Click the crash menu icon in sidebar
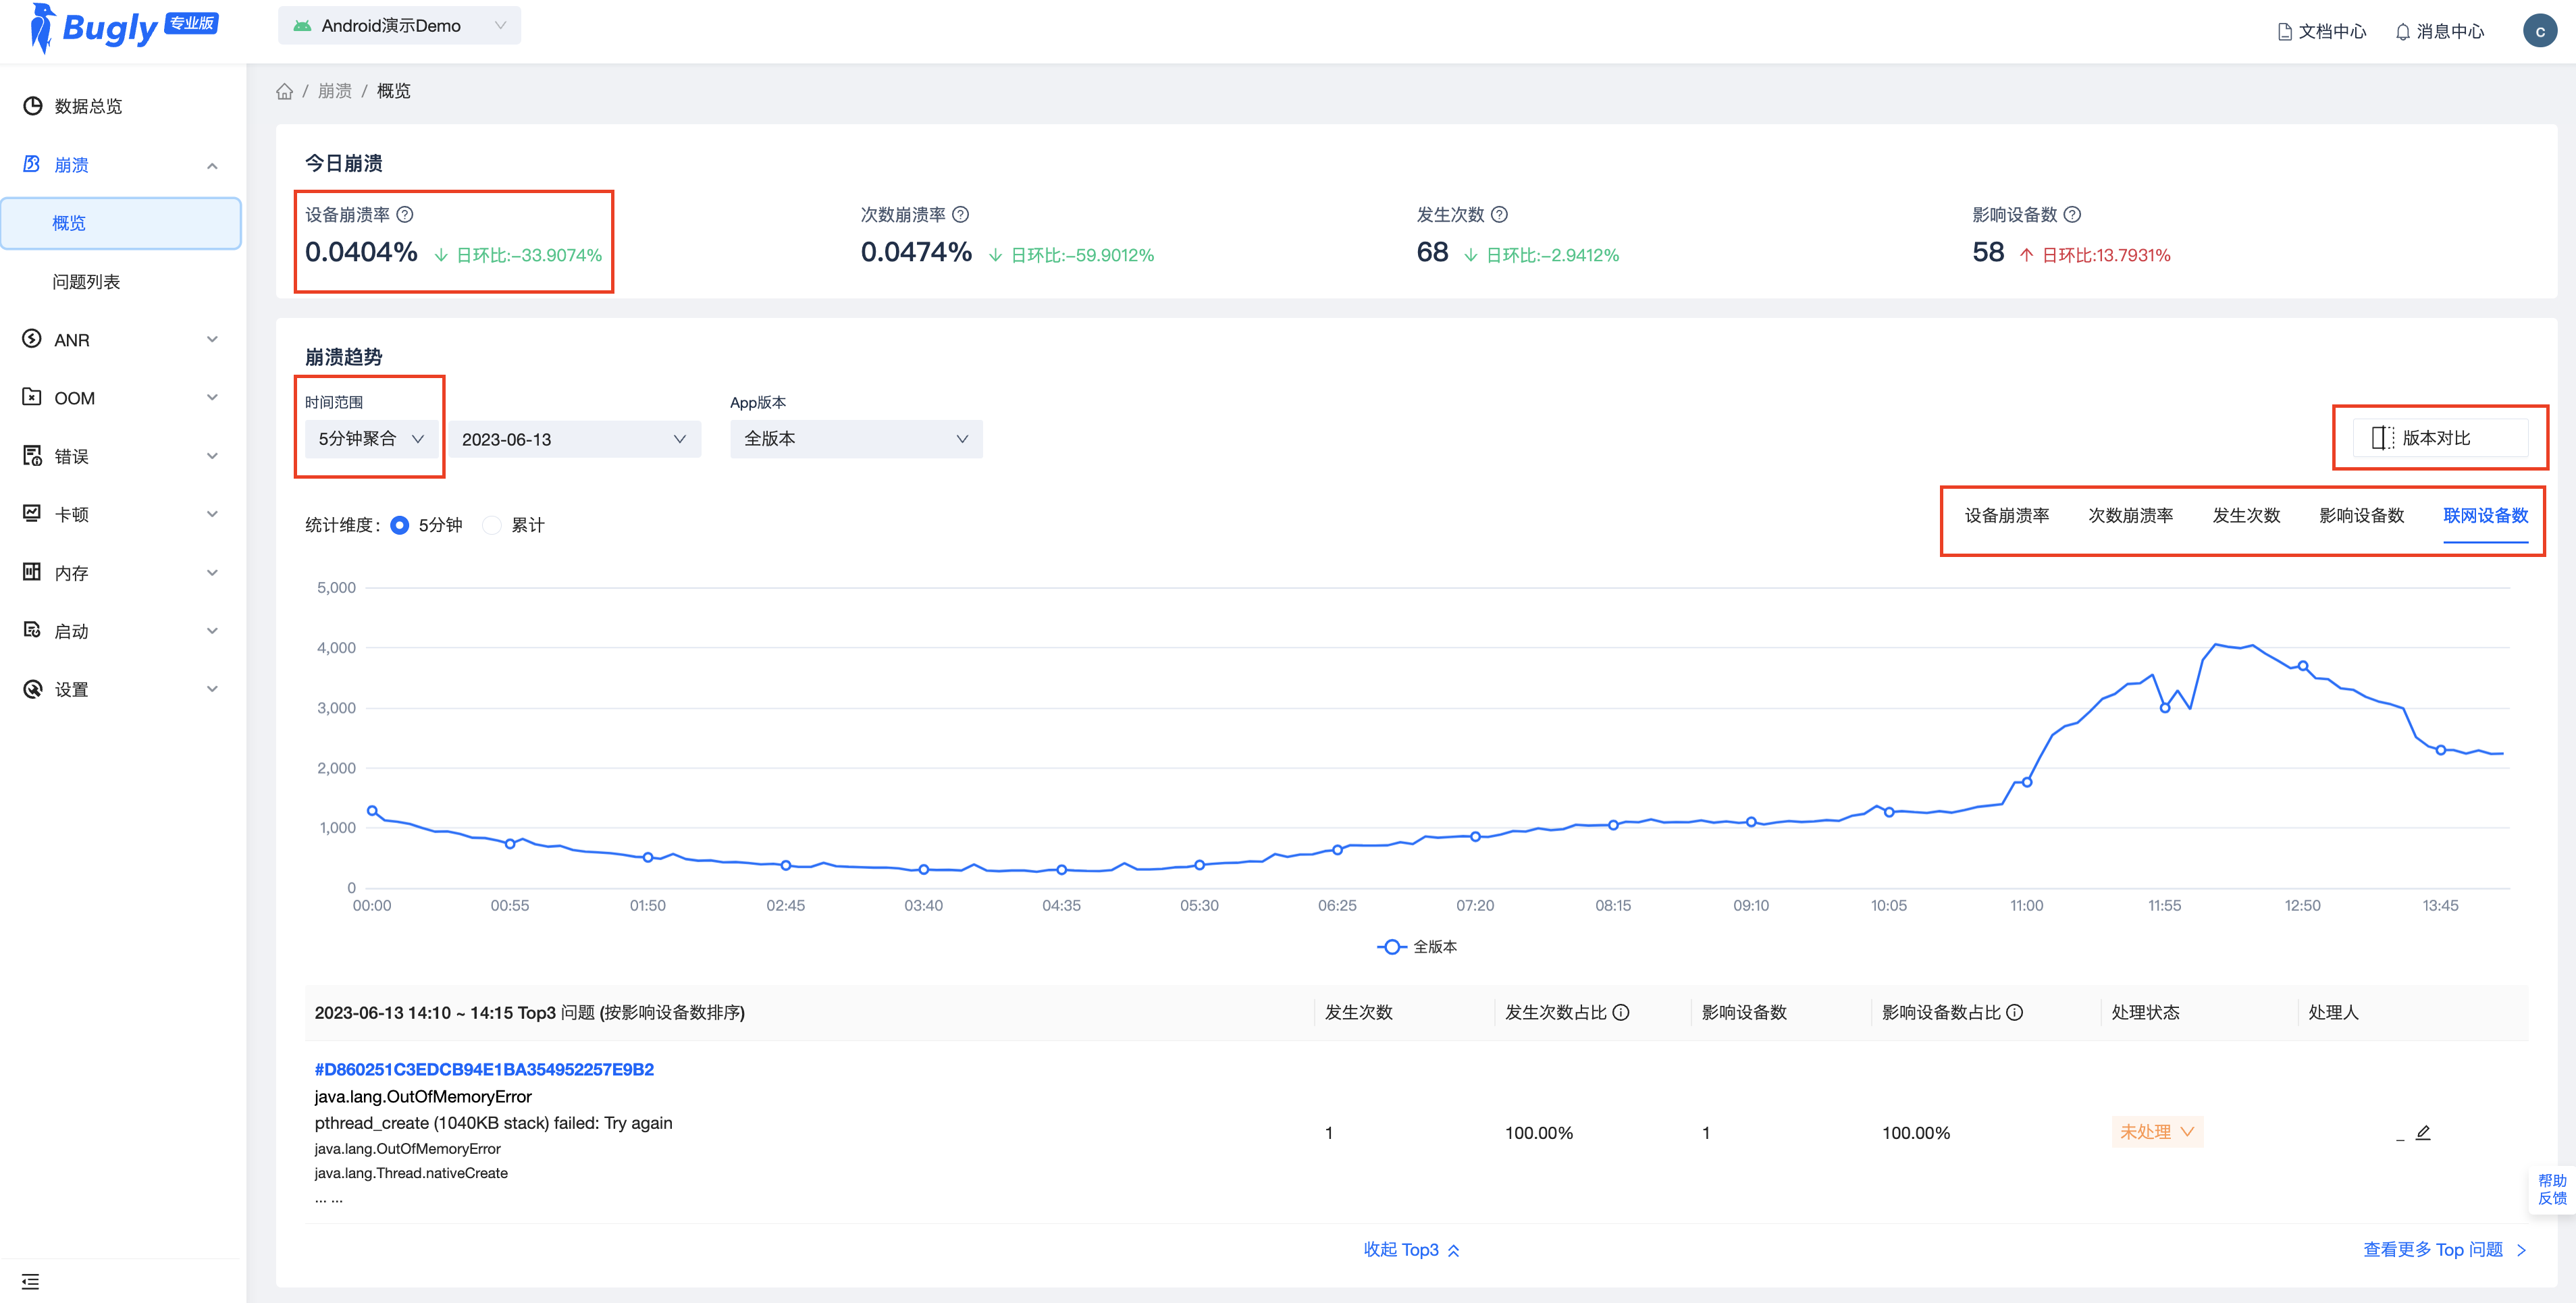 tap(32, 164)
